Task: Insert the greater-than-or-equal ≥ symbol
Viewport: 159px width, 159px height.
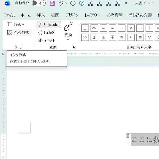Action: [x=103, y=37]
